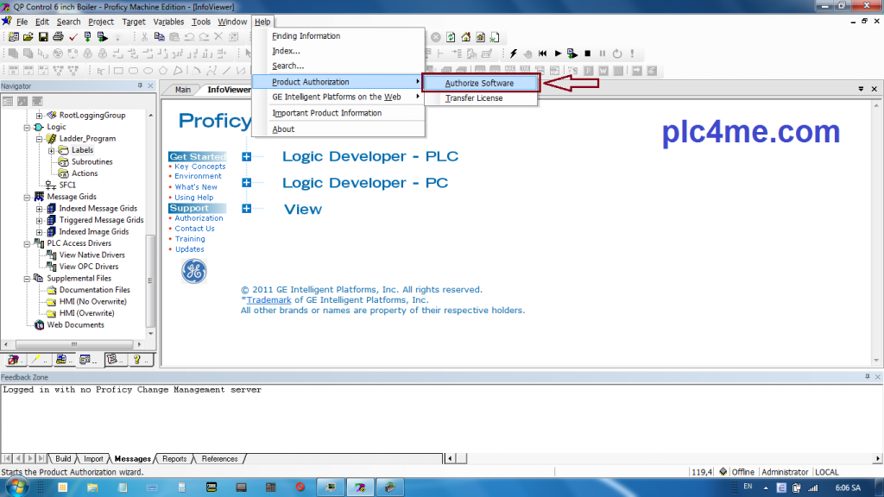Click the Windows Start button
884x497 pixels.
[17, 487]
